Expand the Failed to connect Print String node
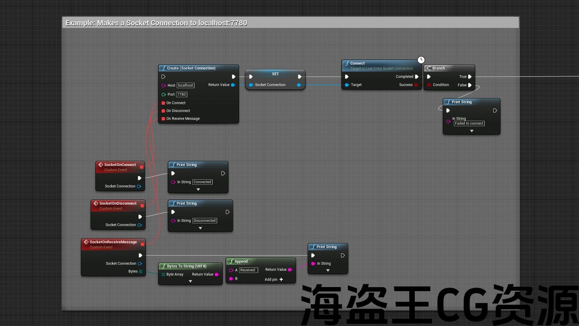The width and height of the screenshot is (579, 326). click(x=471, y=131)
